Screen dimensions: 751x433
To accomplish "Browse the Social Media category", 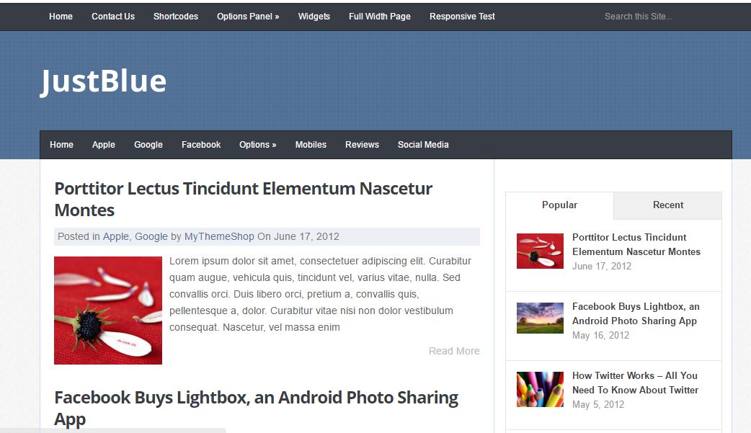I will [x=423, y=145].
